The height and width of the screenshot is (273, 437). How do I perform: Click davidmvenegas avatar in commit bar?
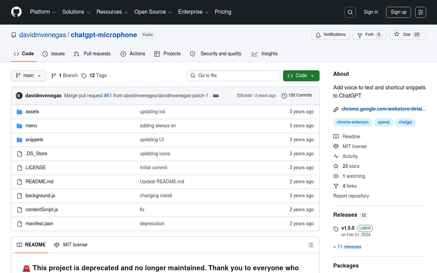tap(19, 96)
